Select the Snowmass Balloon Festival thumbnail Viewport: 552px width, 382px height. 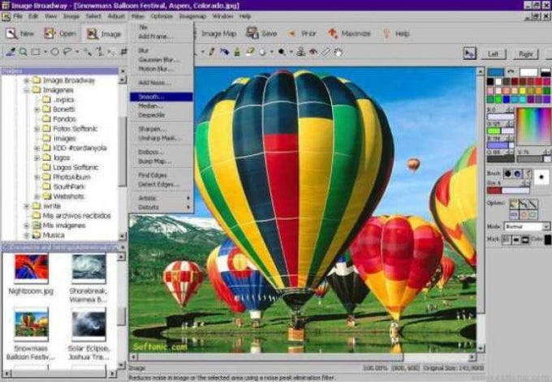31,325
